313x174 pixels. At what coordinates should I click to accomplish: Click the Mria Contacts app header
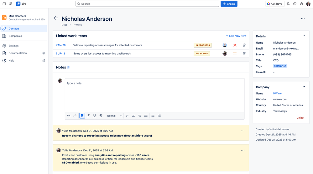pyautogui.click(x=24, y=18)
